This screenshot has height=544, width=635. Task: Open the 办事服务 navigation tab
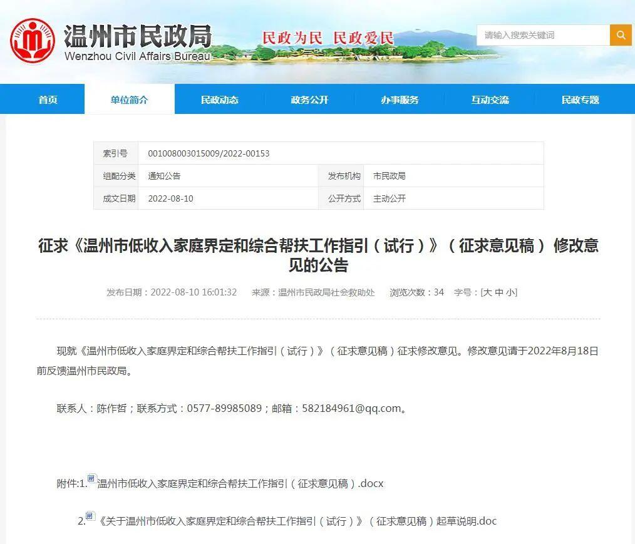[400, 100]
